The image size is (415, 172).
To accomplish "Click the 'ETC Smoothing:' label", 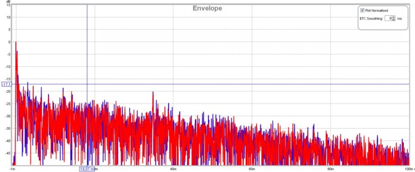I will click(x=371, y=19).
